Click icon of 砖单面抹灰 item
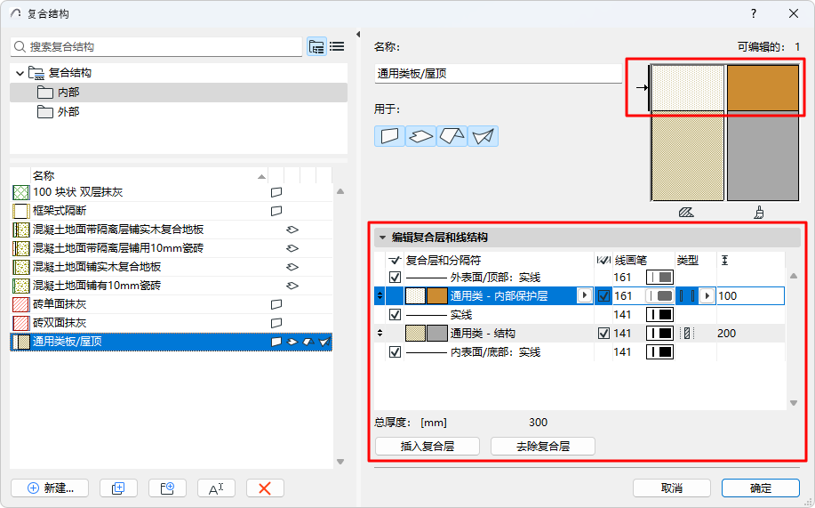 pyautogui.click(x=20, y=304)
